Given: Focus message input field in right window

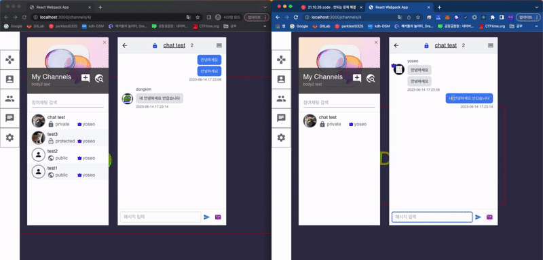Looking at the screenshot, I should (432, 217).
